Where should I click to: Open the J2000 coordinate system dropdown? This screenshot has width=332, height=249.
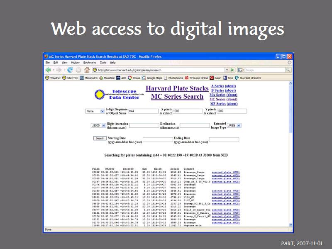click(x=98, y=125)
